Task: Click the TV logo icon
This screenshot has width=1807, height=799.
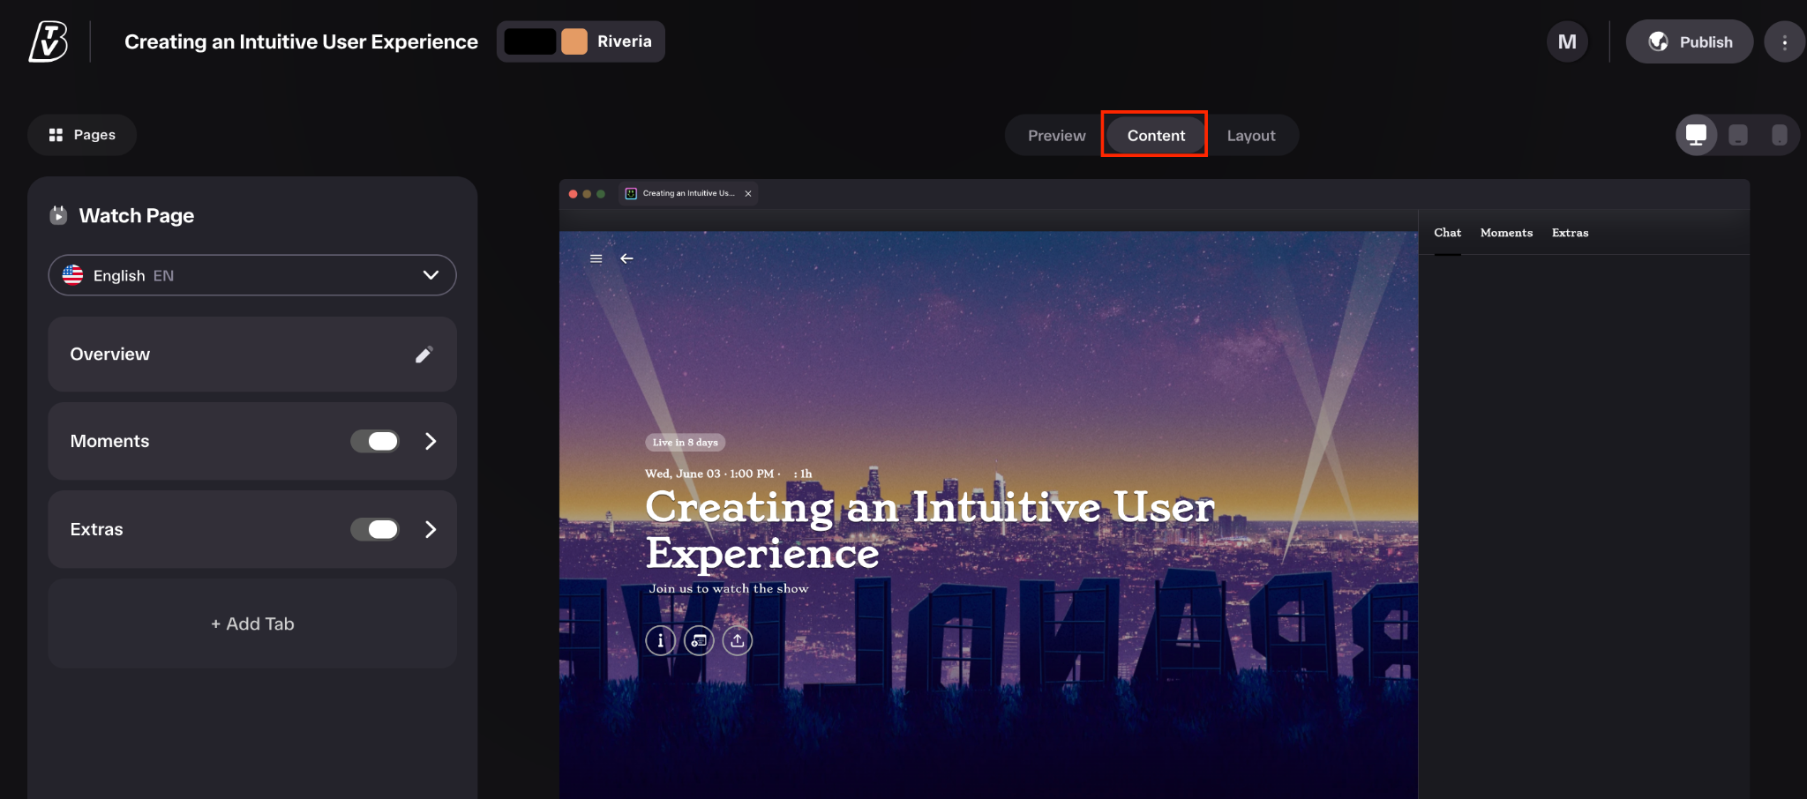Action: tap(49, 41)
